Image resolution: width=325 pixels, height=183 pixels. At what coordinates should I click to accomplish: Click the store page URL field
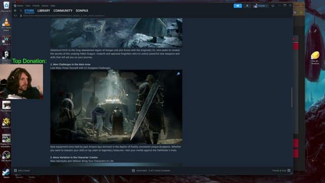64,16
